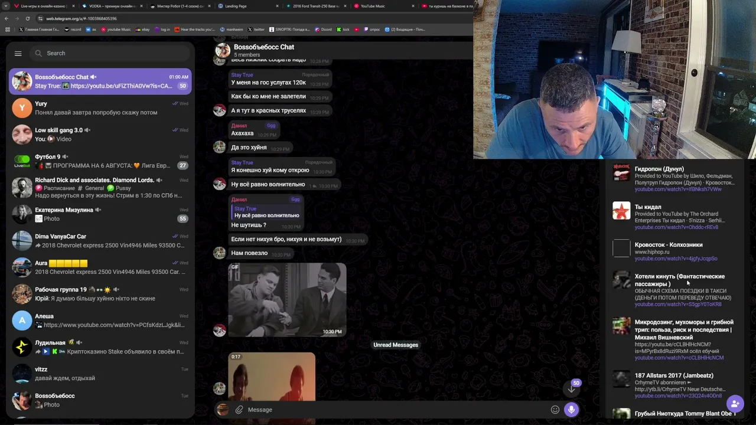Close the Landing Page browser tab

[277, 6]
